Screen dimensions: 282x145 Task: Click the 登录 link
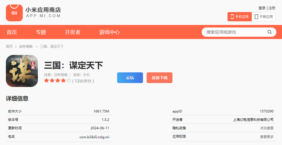coord(262,8)
